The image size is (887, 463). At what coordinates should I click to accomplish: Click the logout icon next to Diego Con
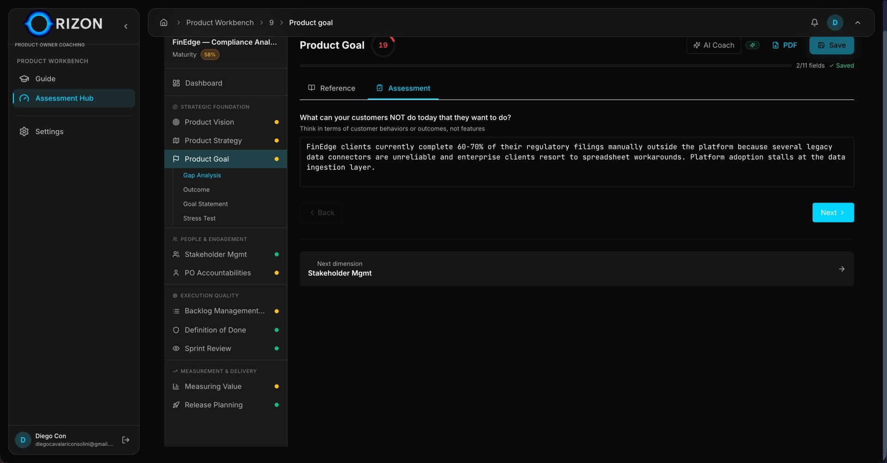[x=126, y=440]
